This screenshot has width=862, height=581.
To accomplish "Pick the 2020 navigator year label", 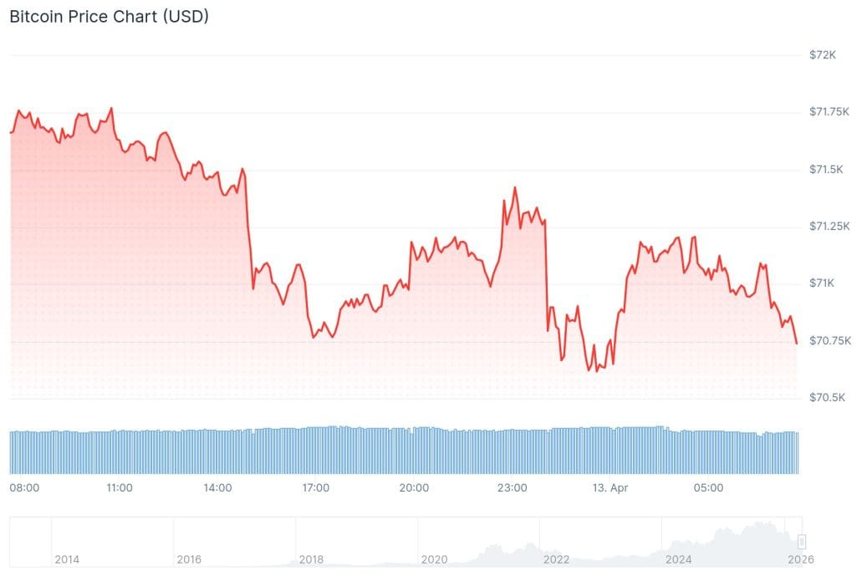I will point(434,558).
